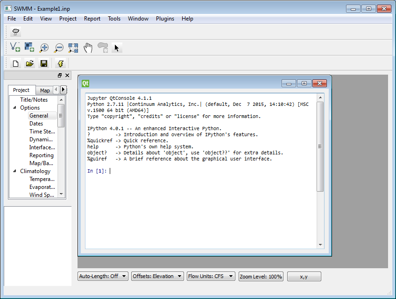Click the tab scroll right arrow
This screenshot has width=396, height=299.
coord(63,90)
